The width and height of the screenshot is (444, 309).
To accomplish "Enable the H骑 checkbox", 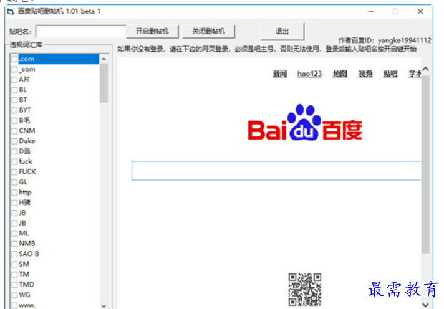I will (14, 202).
